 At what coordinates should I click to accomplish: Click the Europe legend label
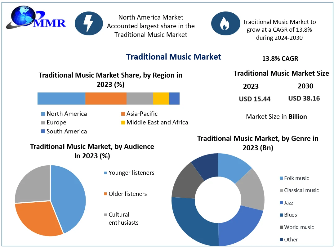click(x=56, y=123)
